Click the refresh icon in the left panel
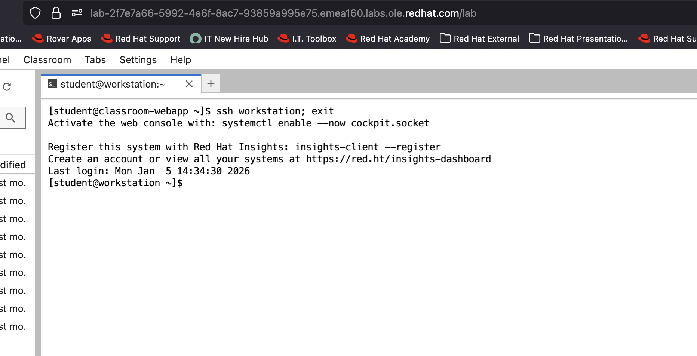Screen dimensions: 697x356 click(x=7, y=87)
